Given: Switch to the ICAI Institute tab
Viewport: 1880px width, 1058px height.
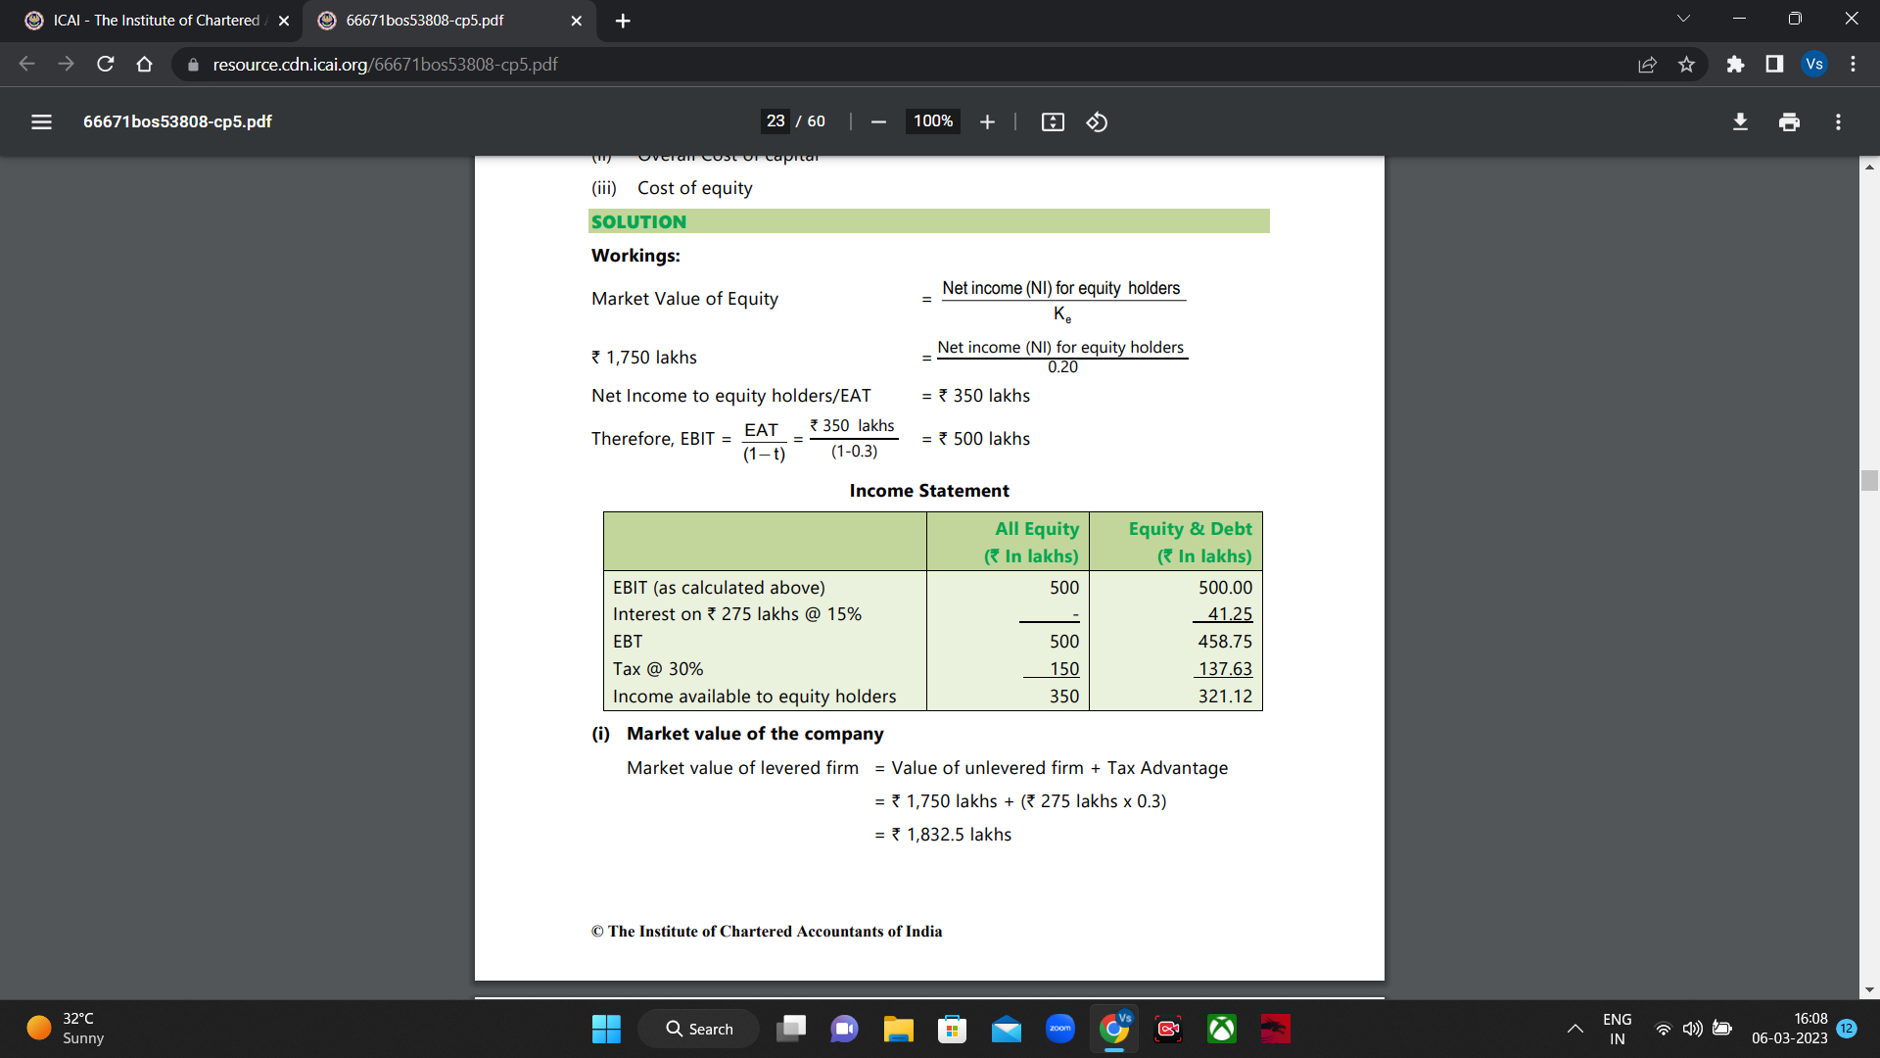Looking at the screenshot, I should pos(157,20).
